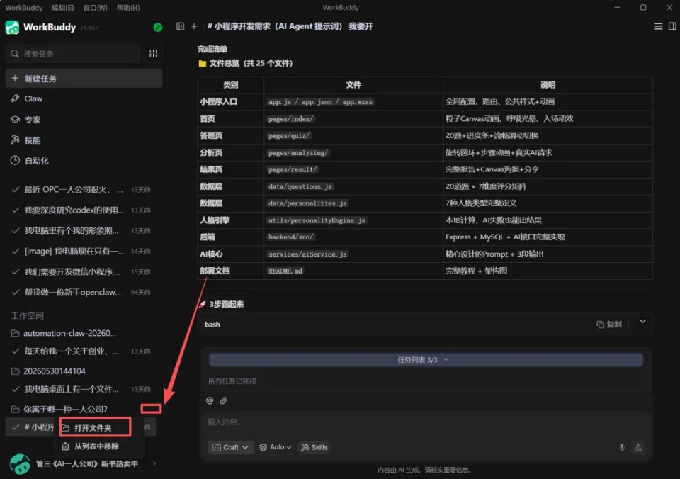The height and width of the screenshot is (479, 680).
Task: Click the README.md file cell
Action: (285, 271)
